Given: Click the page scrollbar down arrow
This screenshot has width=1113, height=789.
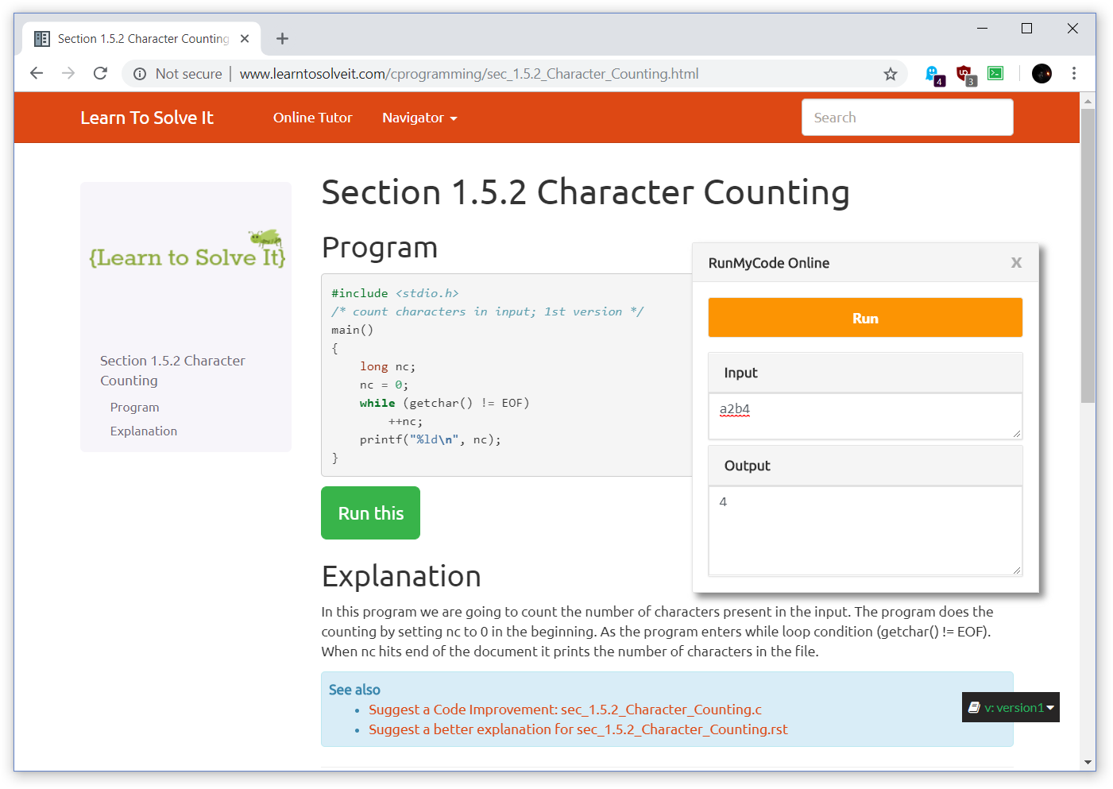Looking at the screenshot, I should coord(1088,763).
